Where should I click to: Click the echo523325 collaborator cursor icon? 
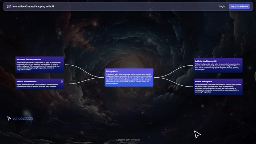click(9, 118)
